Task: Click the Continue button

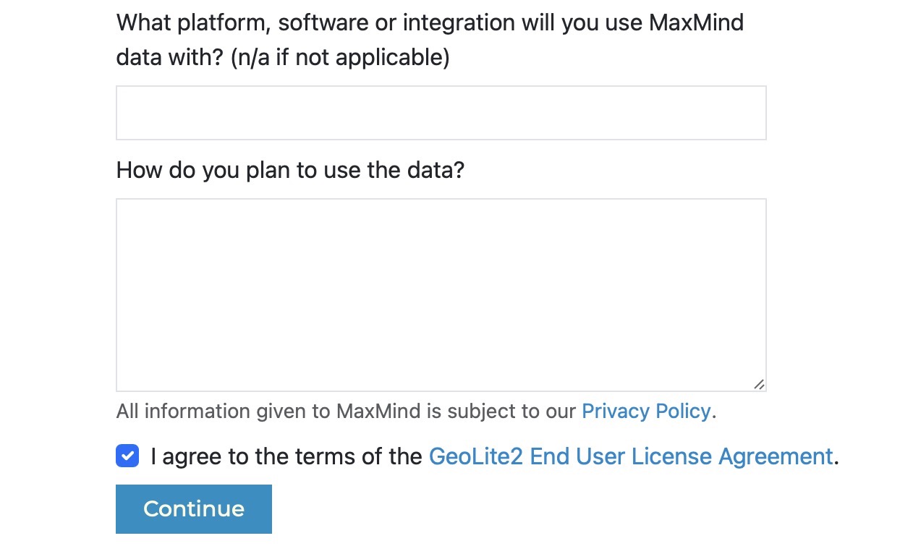Action: (x=193, y=509)
